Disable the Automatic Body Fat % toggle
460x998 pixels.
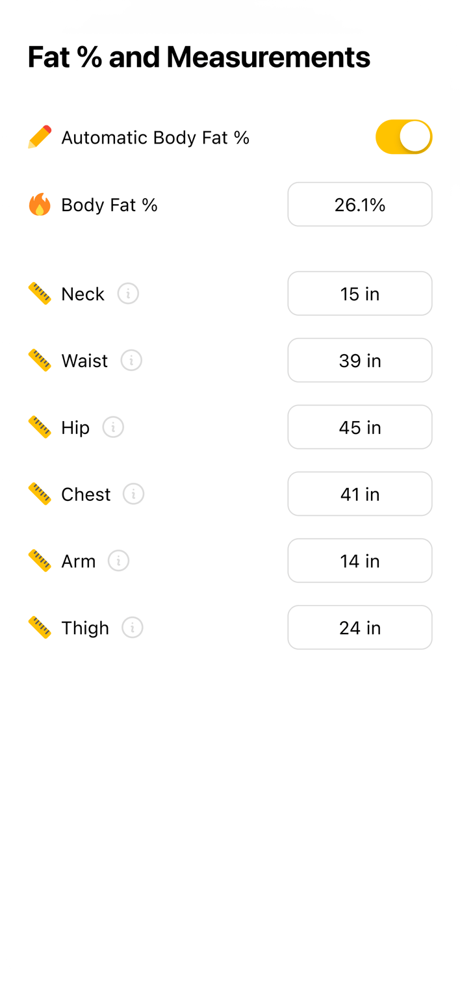point(403,137)
